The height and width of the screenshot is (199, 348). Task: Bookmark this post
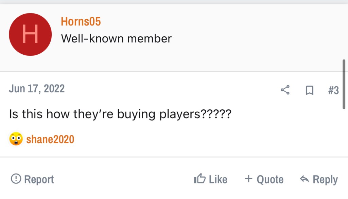(x=309, y=90)
